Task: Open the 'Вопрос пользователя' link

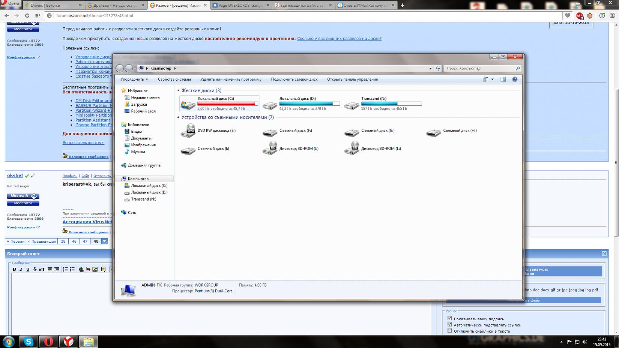Action: (83, 142)
